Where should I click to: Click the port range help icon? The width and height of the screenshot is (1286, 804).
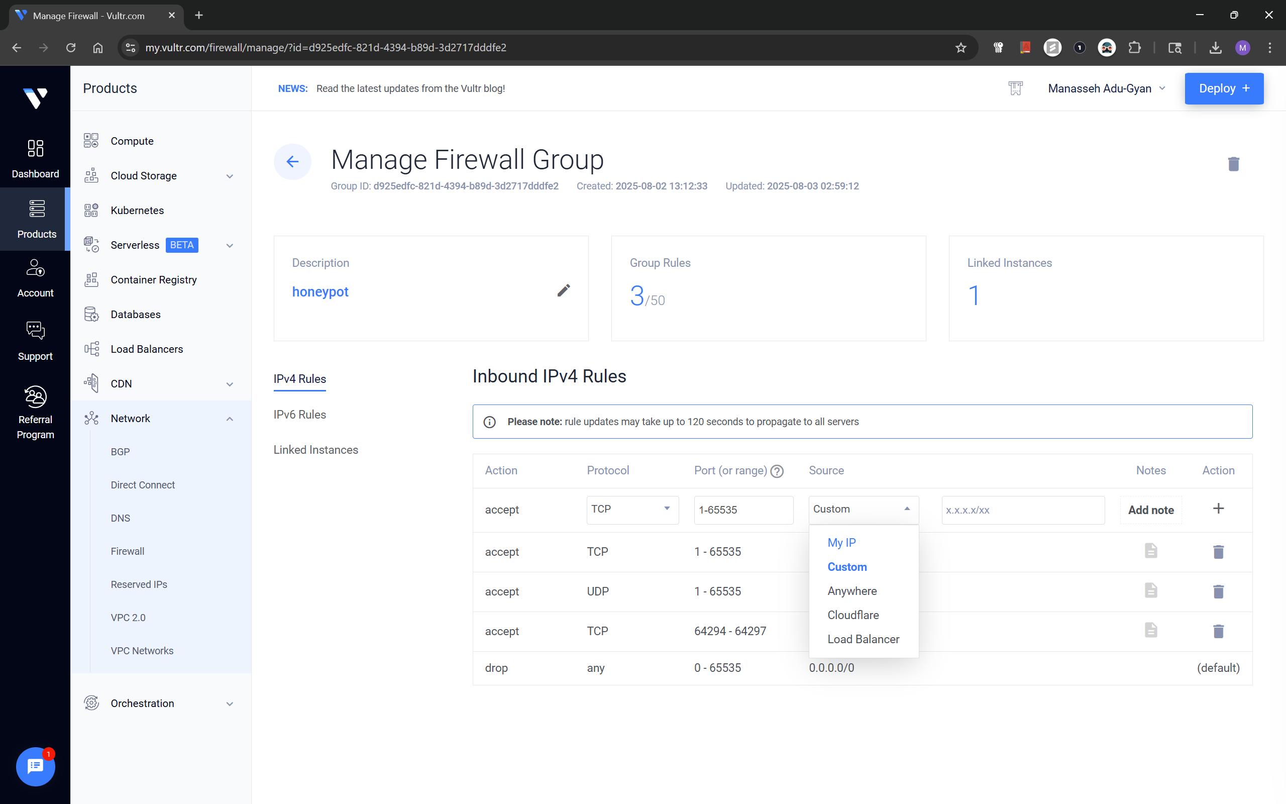777,471
